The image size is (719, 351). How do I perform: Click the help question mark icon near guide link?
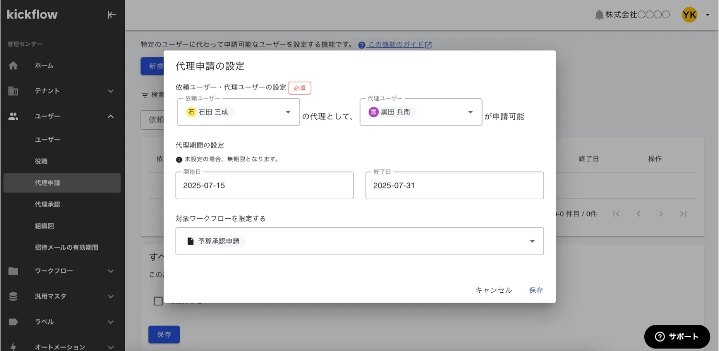[x=362, y=45]
